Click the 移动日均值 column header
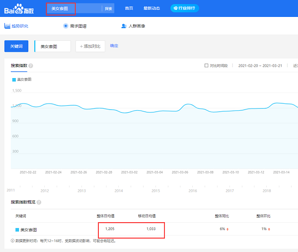The width and height of the screenshot is (298, 252). click(147, 216)
